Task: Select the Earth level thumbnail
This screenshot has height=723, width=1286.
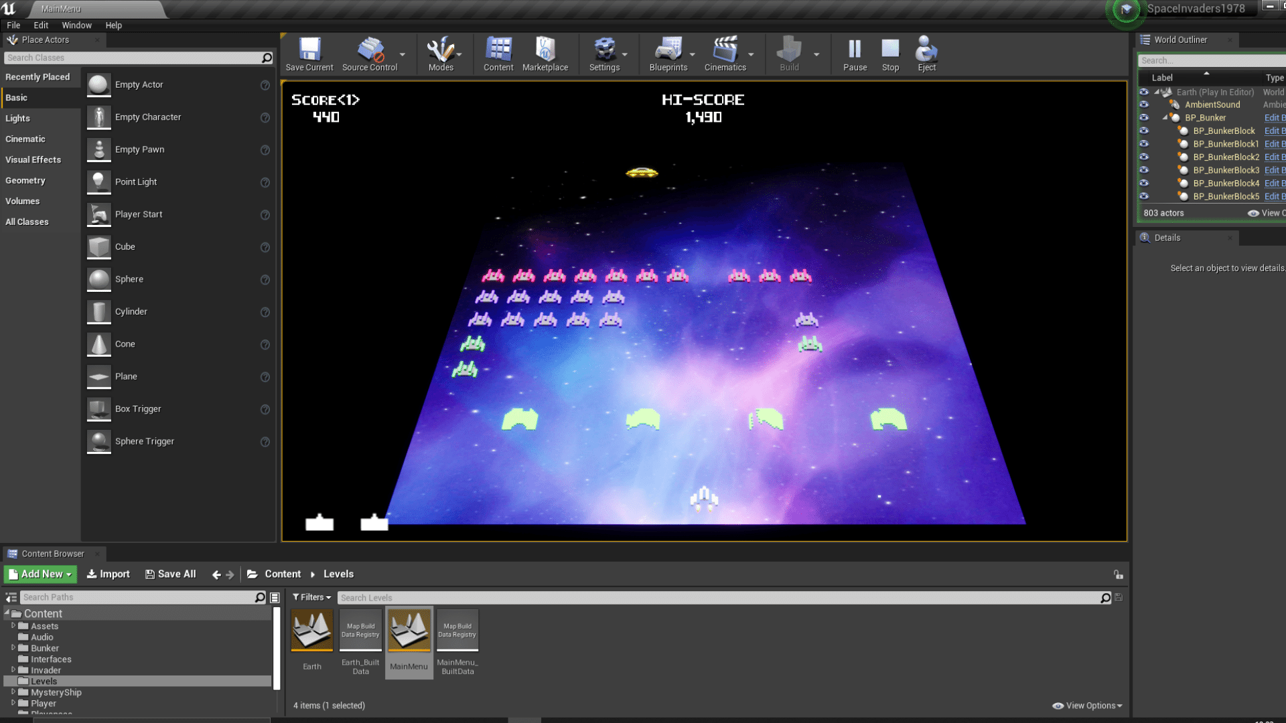Action: click(311, 630)
